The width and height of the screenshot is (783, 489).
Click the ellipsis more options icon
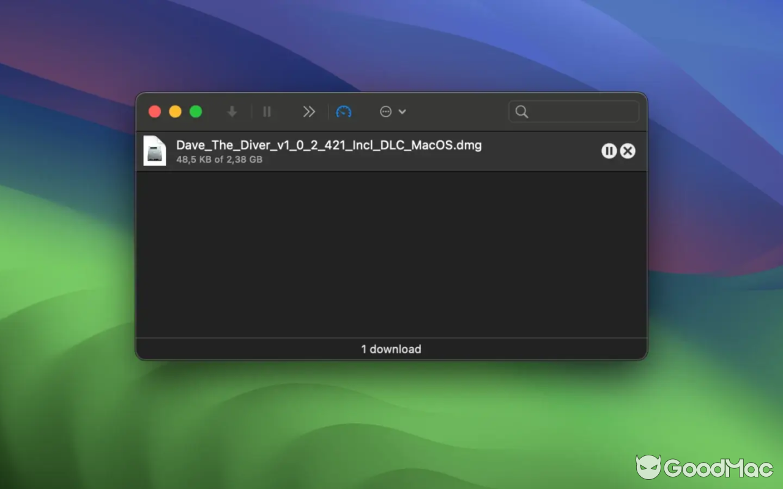[x=385, y=111]
